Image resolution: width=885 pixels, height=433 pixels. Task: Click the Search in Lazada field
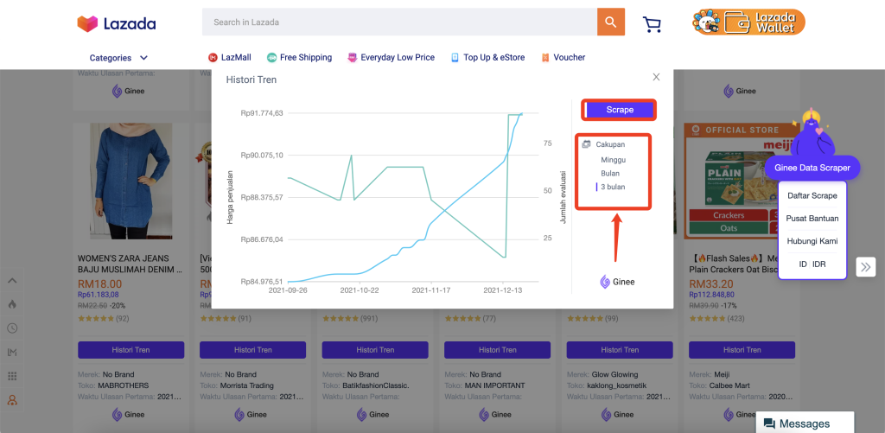[399, 22]
